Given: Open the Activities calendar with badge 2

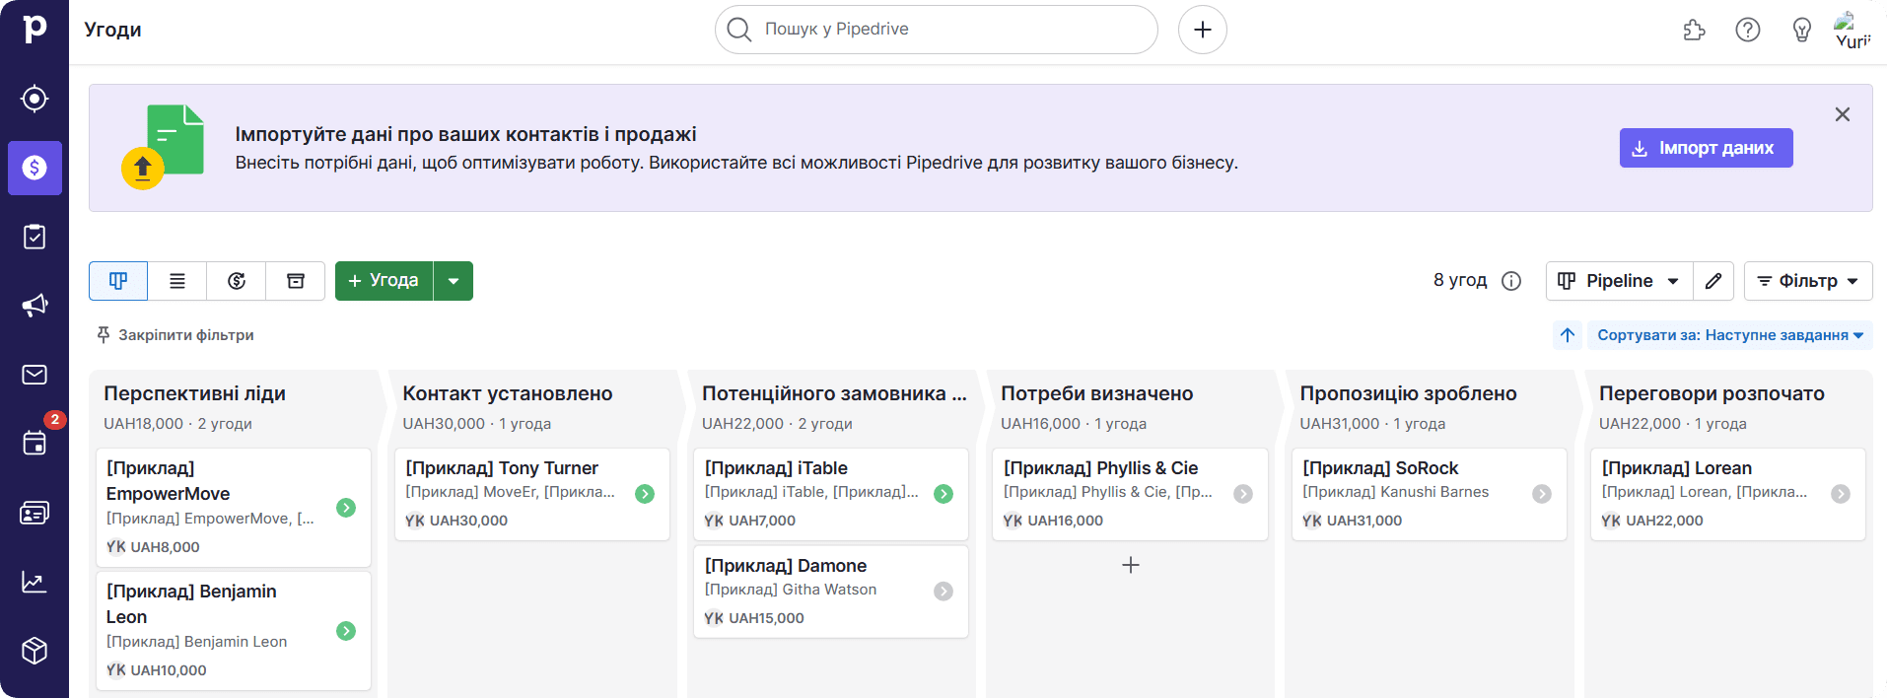Looking at the screenshot, I should click(35, 443).
